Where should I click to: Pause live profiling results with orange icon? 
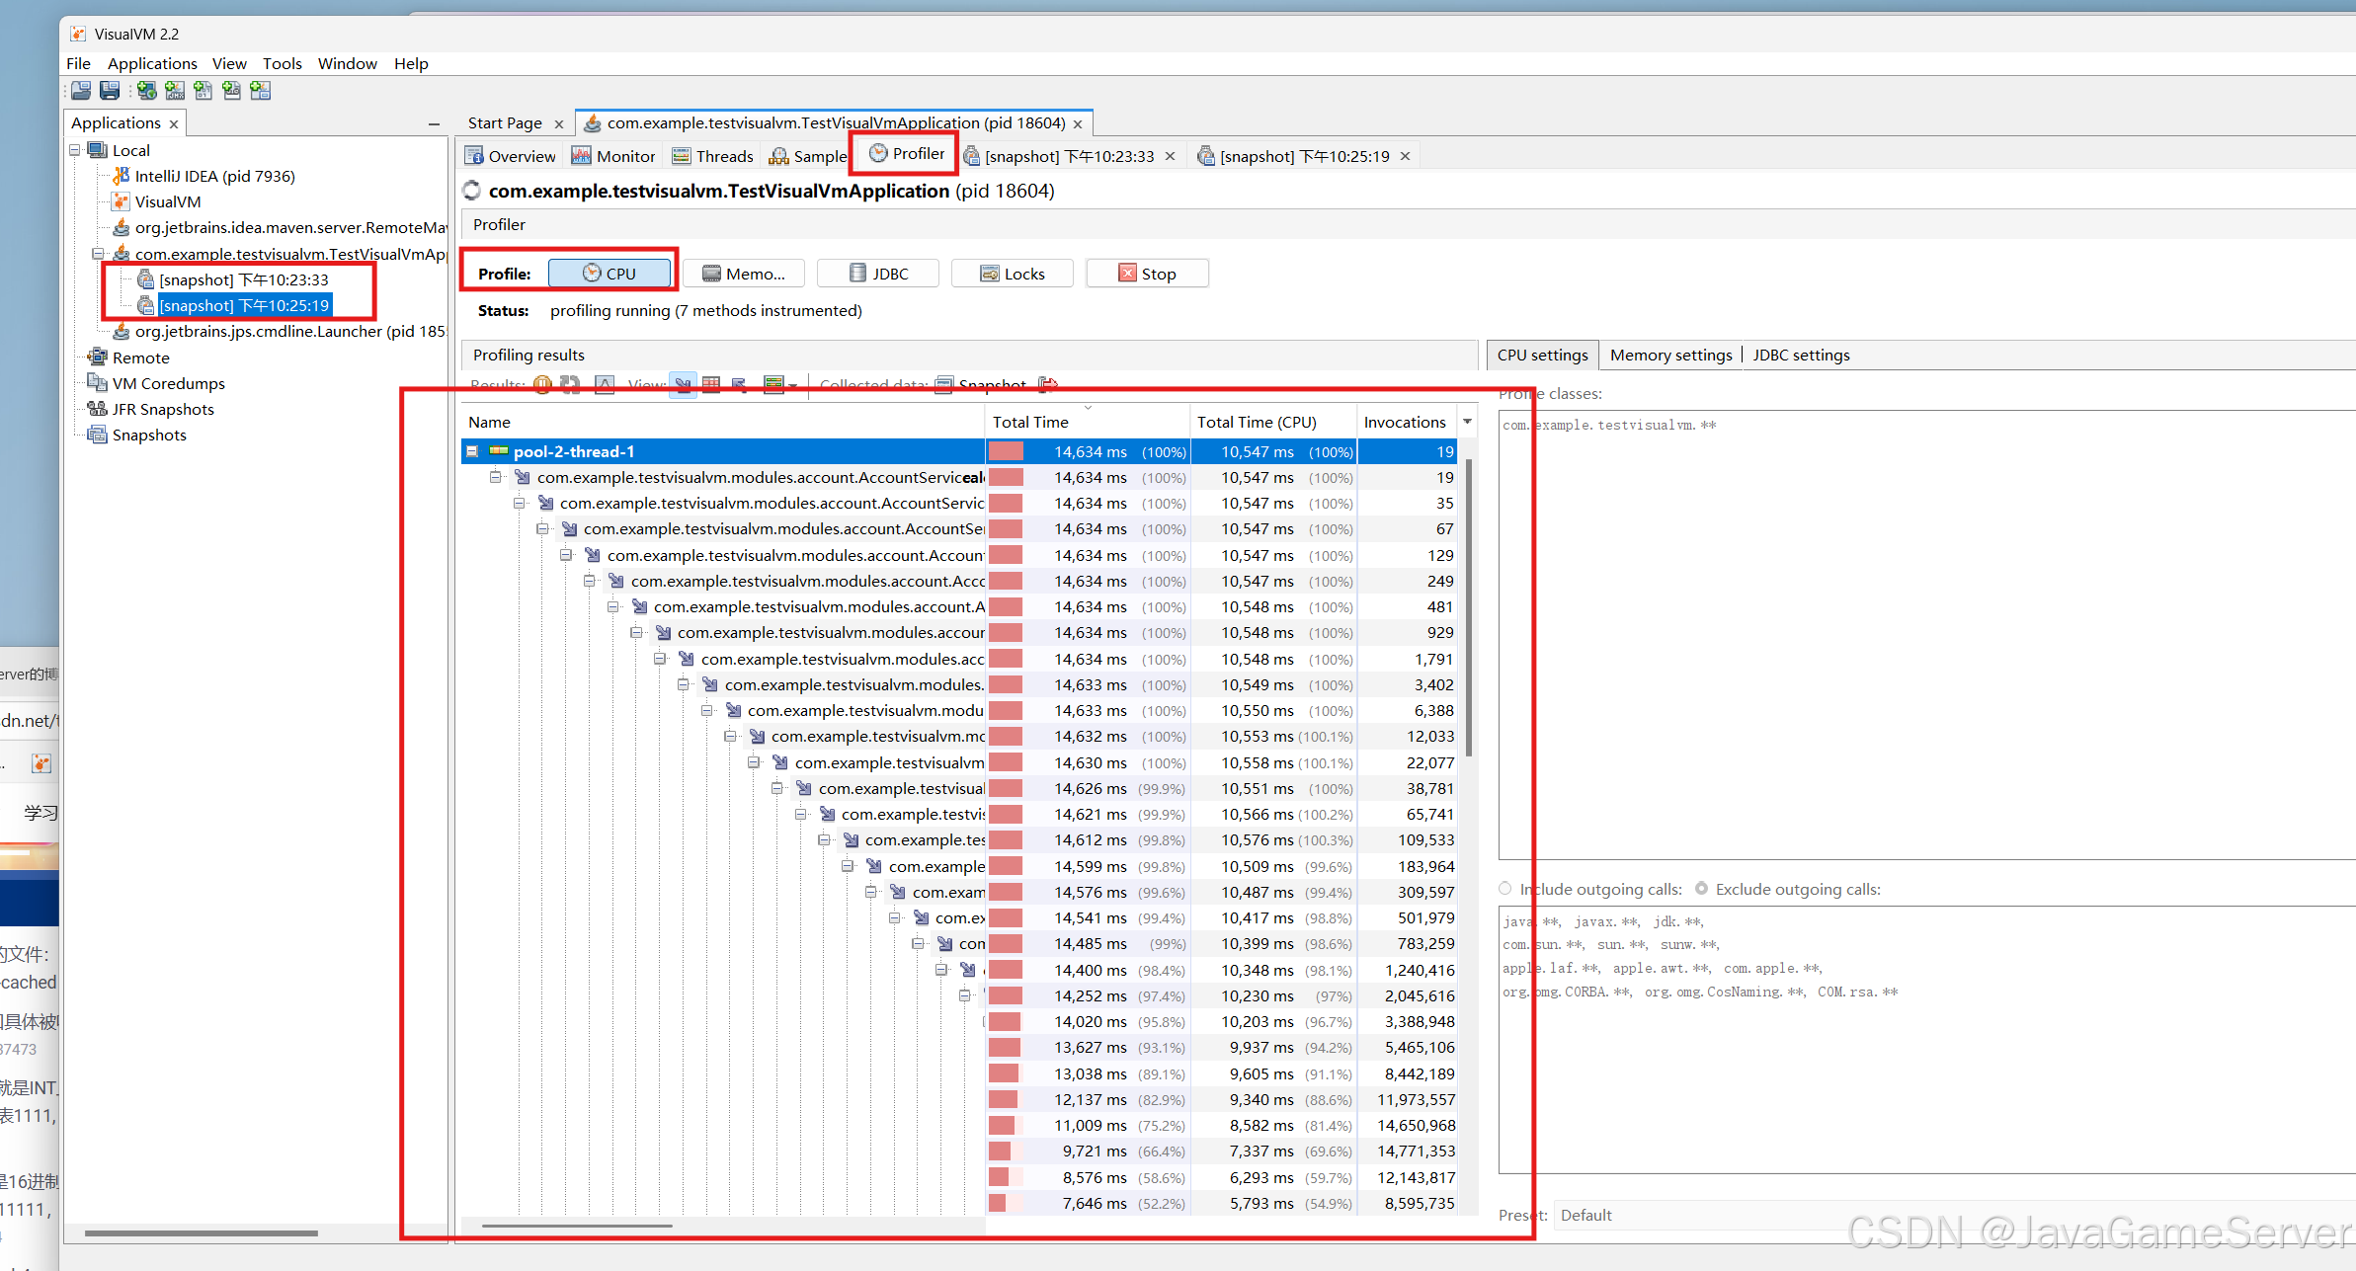[x=542, y=384]
